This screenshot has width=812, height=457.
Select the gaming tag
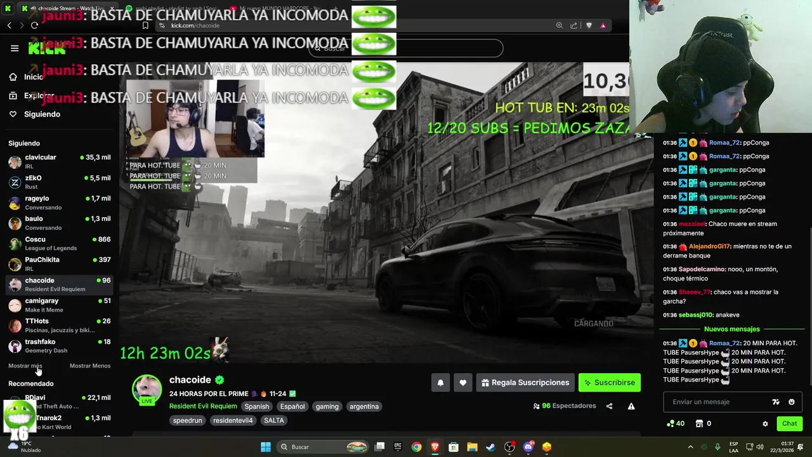click(x=327, y=406)
